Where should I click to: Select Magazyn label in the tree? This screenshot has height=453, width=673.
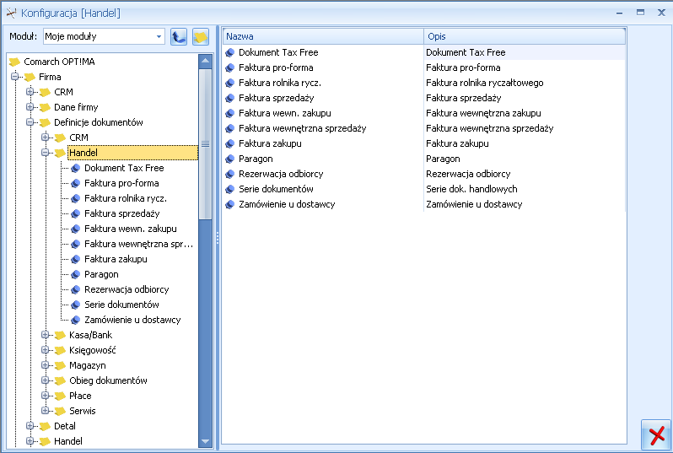click(88, 365)
